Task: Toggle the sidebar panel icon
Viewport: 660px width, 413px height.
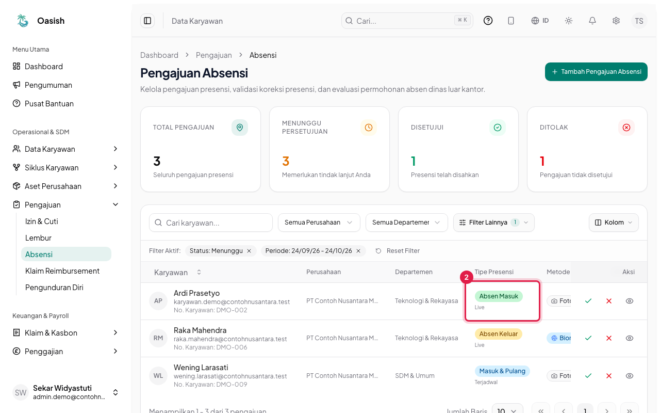Action: point(147,21)
